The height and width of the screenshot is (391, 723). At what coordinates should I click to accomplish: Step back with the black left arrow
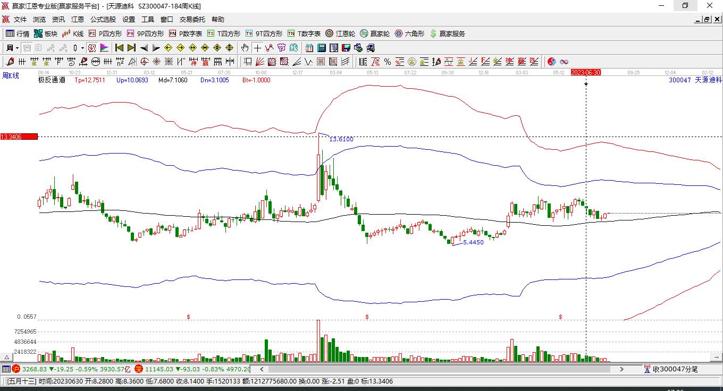[x=144, y=48]
